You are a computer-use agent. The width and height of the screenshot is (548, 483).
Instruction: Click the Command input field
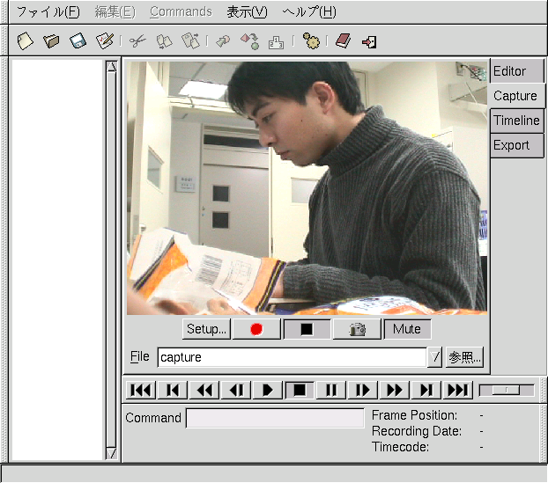275,418
